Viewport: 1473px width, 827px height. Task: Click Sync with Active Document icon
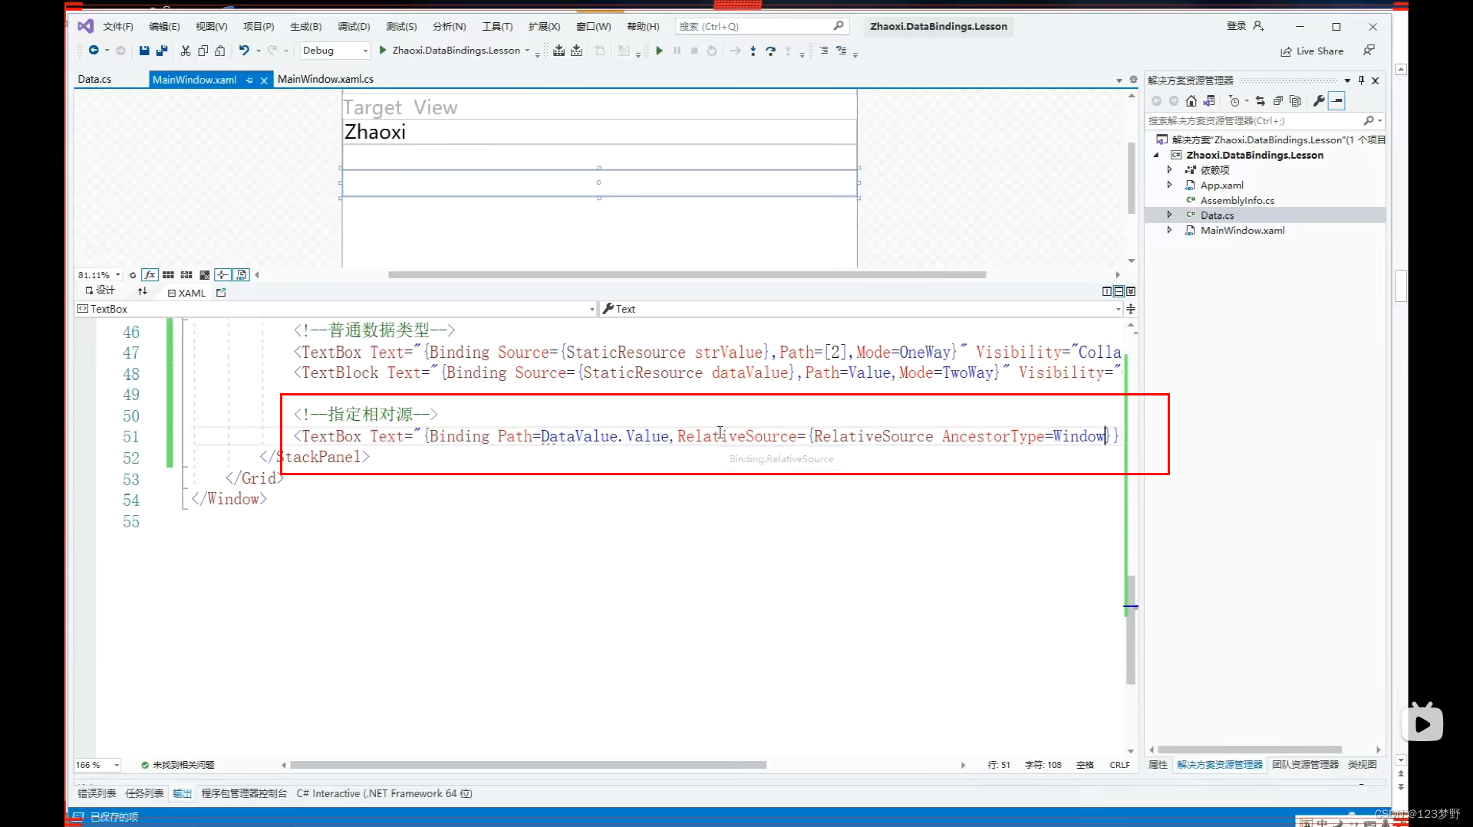pyautogui.click(x=1260, y=101)
